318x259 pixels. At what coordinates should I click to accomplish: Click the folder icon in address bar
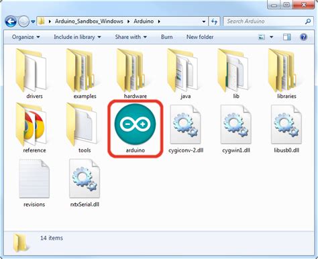point(42,21)
